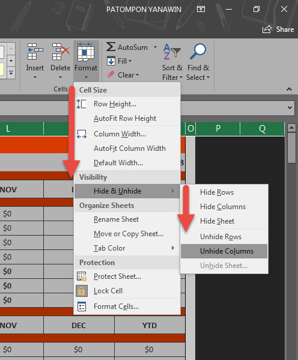This screenshot has height=360, width=298.
Task: Click the Column Width icon in the menu
Action: pos(82,134)
